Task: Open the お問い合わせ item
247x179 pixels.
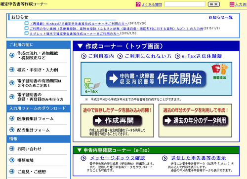Action: (29, 149)
